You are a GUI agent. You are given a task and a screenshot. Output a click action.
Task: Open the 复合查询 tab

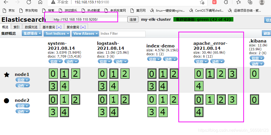[73, 27]
